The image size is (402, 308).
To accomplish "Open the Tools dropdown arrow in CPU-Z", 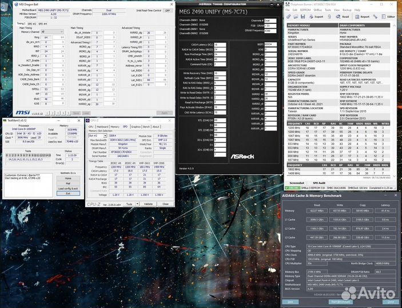I will pos(137,204).
